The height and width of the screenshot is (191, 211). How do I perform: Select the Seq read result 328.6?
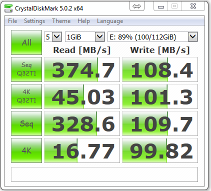[x=82, y=123]
